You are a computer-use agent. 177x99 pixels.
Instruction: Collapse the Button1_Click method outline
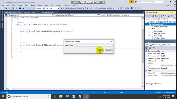click(11, 45)
